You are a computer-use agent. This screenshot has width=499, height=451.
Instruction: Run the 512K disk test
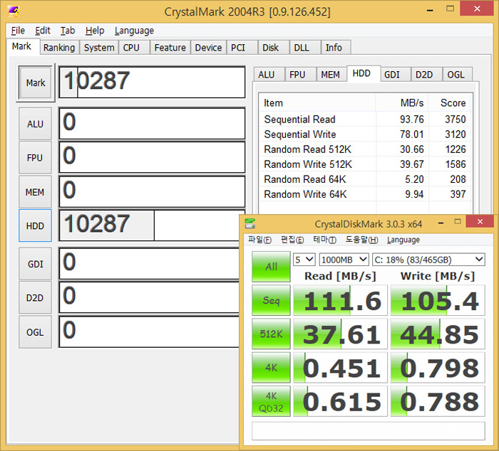[x=271, y=334]
